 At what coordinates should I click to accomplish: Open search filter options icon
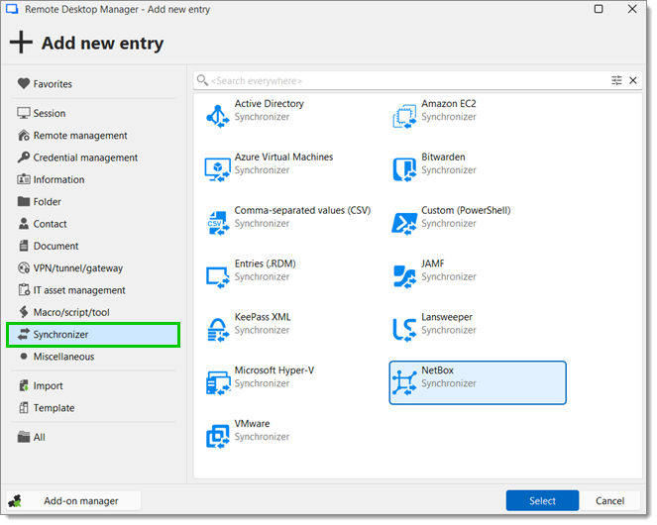[x=616, y=80]
